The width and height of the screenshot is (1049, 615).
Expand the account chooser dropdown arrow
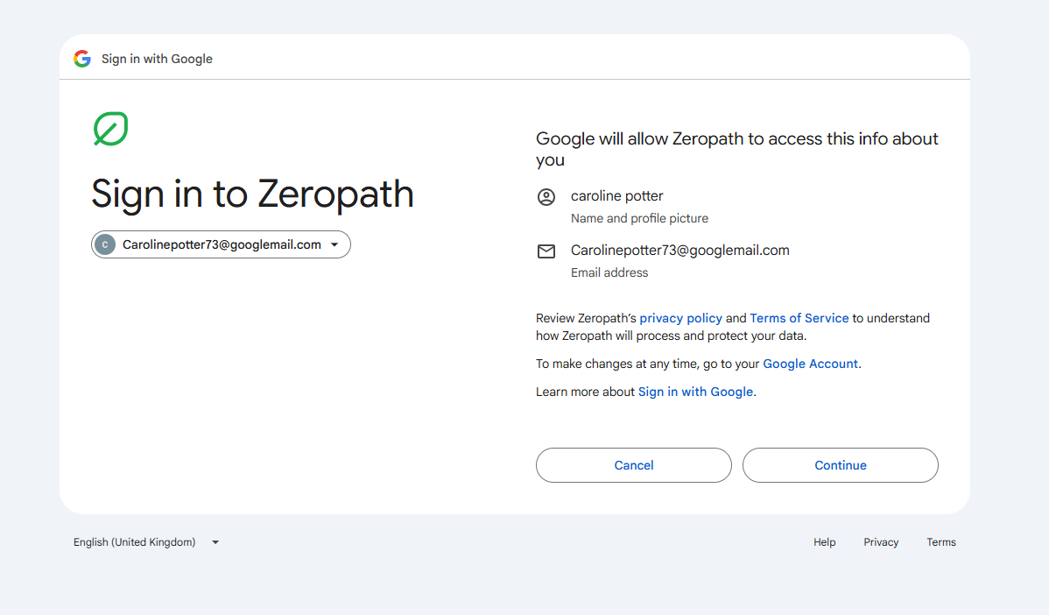[334, 245]
